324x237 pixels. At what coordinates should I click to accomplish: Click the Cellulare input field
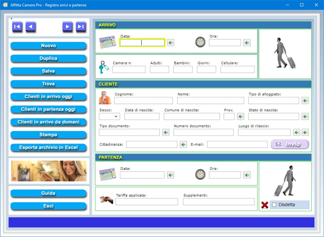237,69
